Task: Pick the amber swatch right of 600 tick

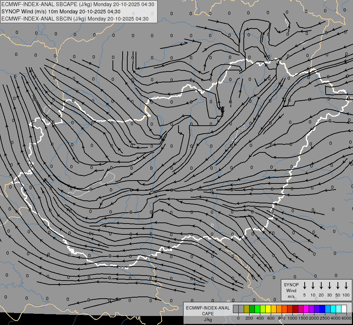Action: pos(274,309)
